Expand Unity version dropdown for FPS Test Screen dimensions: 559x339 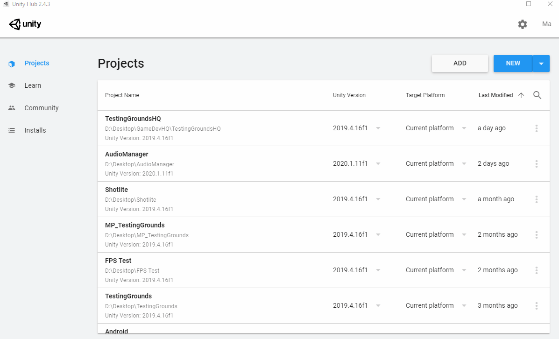(378, 270)
